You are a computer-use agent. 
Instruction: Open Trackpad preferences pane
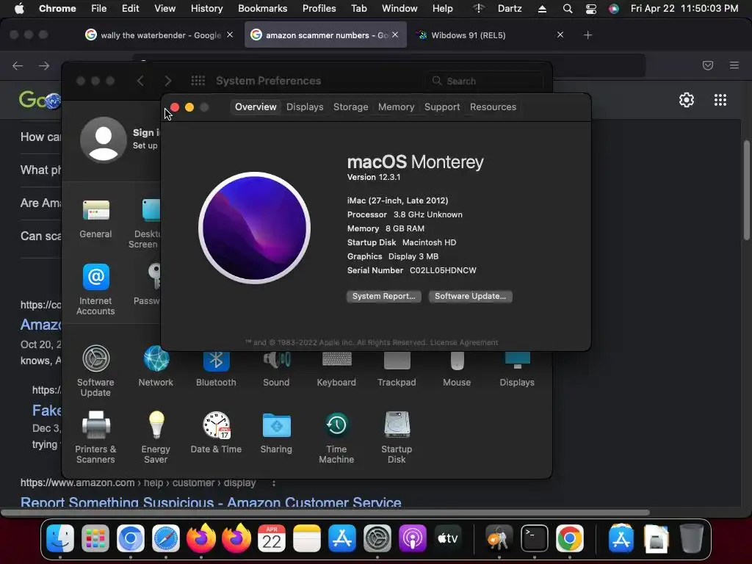coord(397,367)
